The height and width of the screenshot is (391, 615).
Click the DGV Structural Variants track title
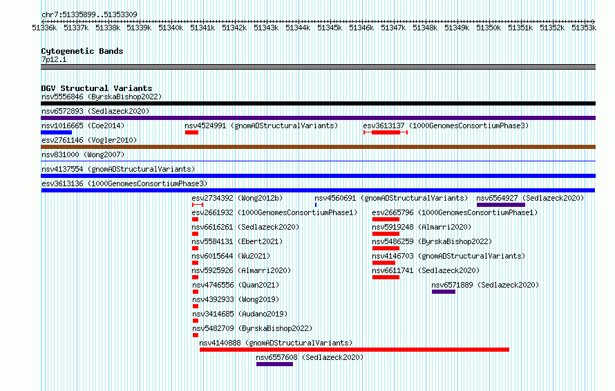coord(97,88)
